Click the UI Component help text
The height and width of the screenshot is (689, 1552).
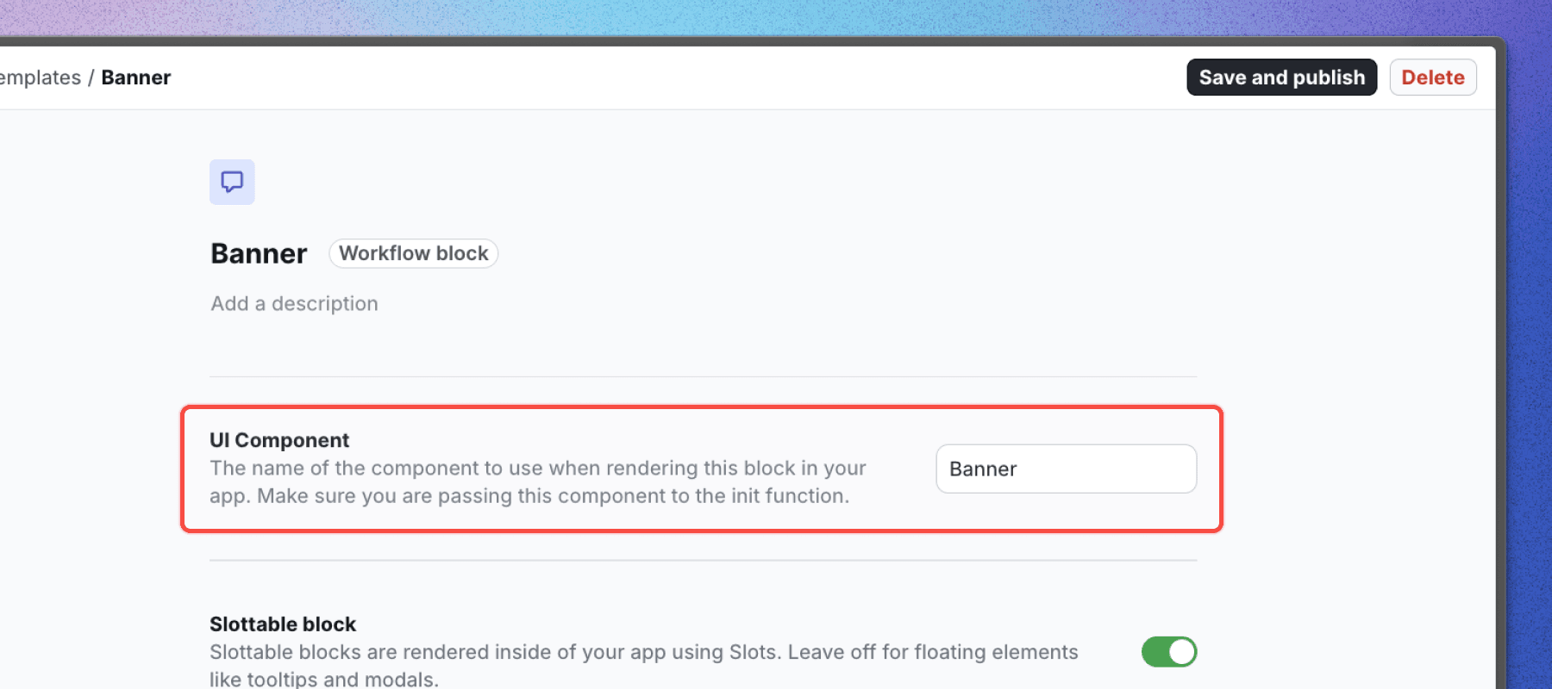pyautogui.click(x=537, y=482)
